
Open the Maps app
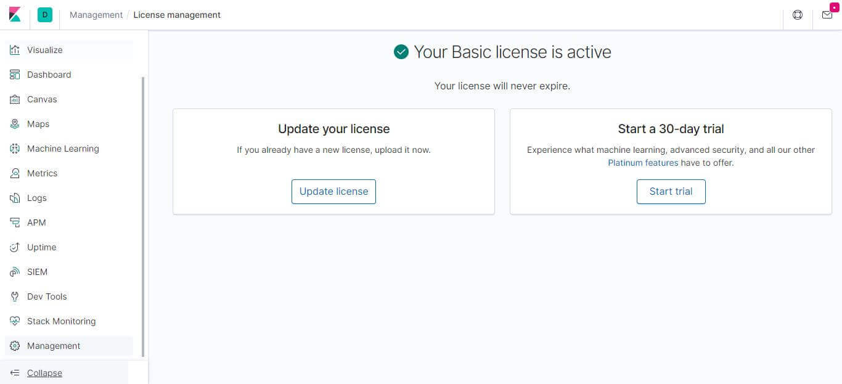[x=38, y=124]
